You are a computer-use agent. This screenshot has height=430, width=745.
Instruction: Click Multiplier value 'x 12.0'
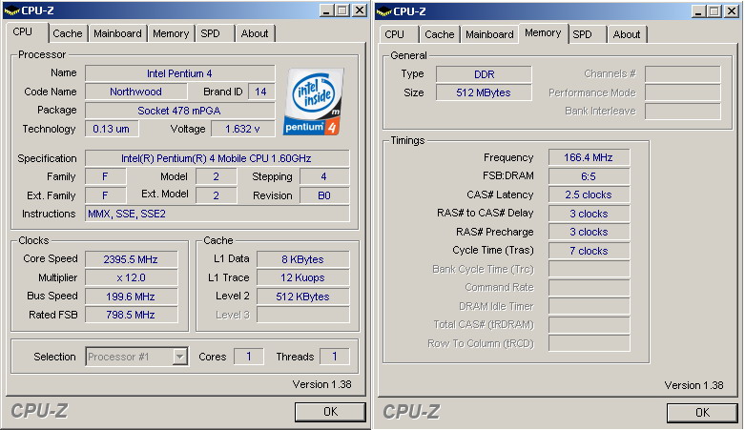click(x=131, y=277)
